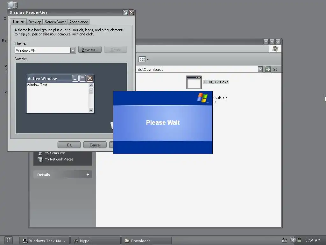Click the 1280_720.exe file name
This screenshot has height=245, width=326.
coord(216,82)
